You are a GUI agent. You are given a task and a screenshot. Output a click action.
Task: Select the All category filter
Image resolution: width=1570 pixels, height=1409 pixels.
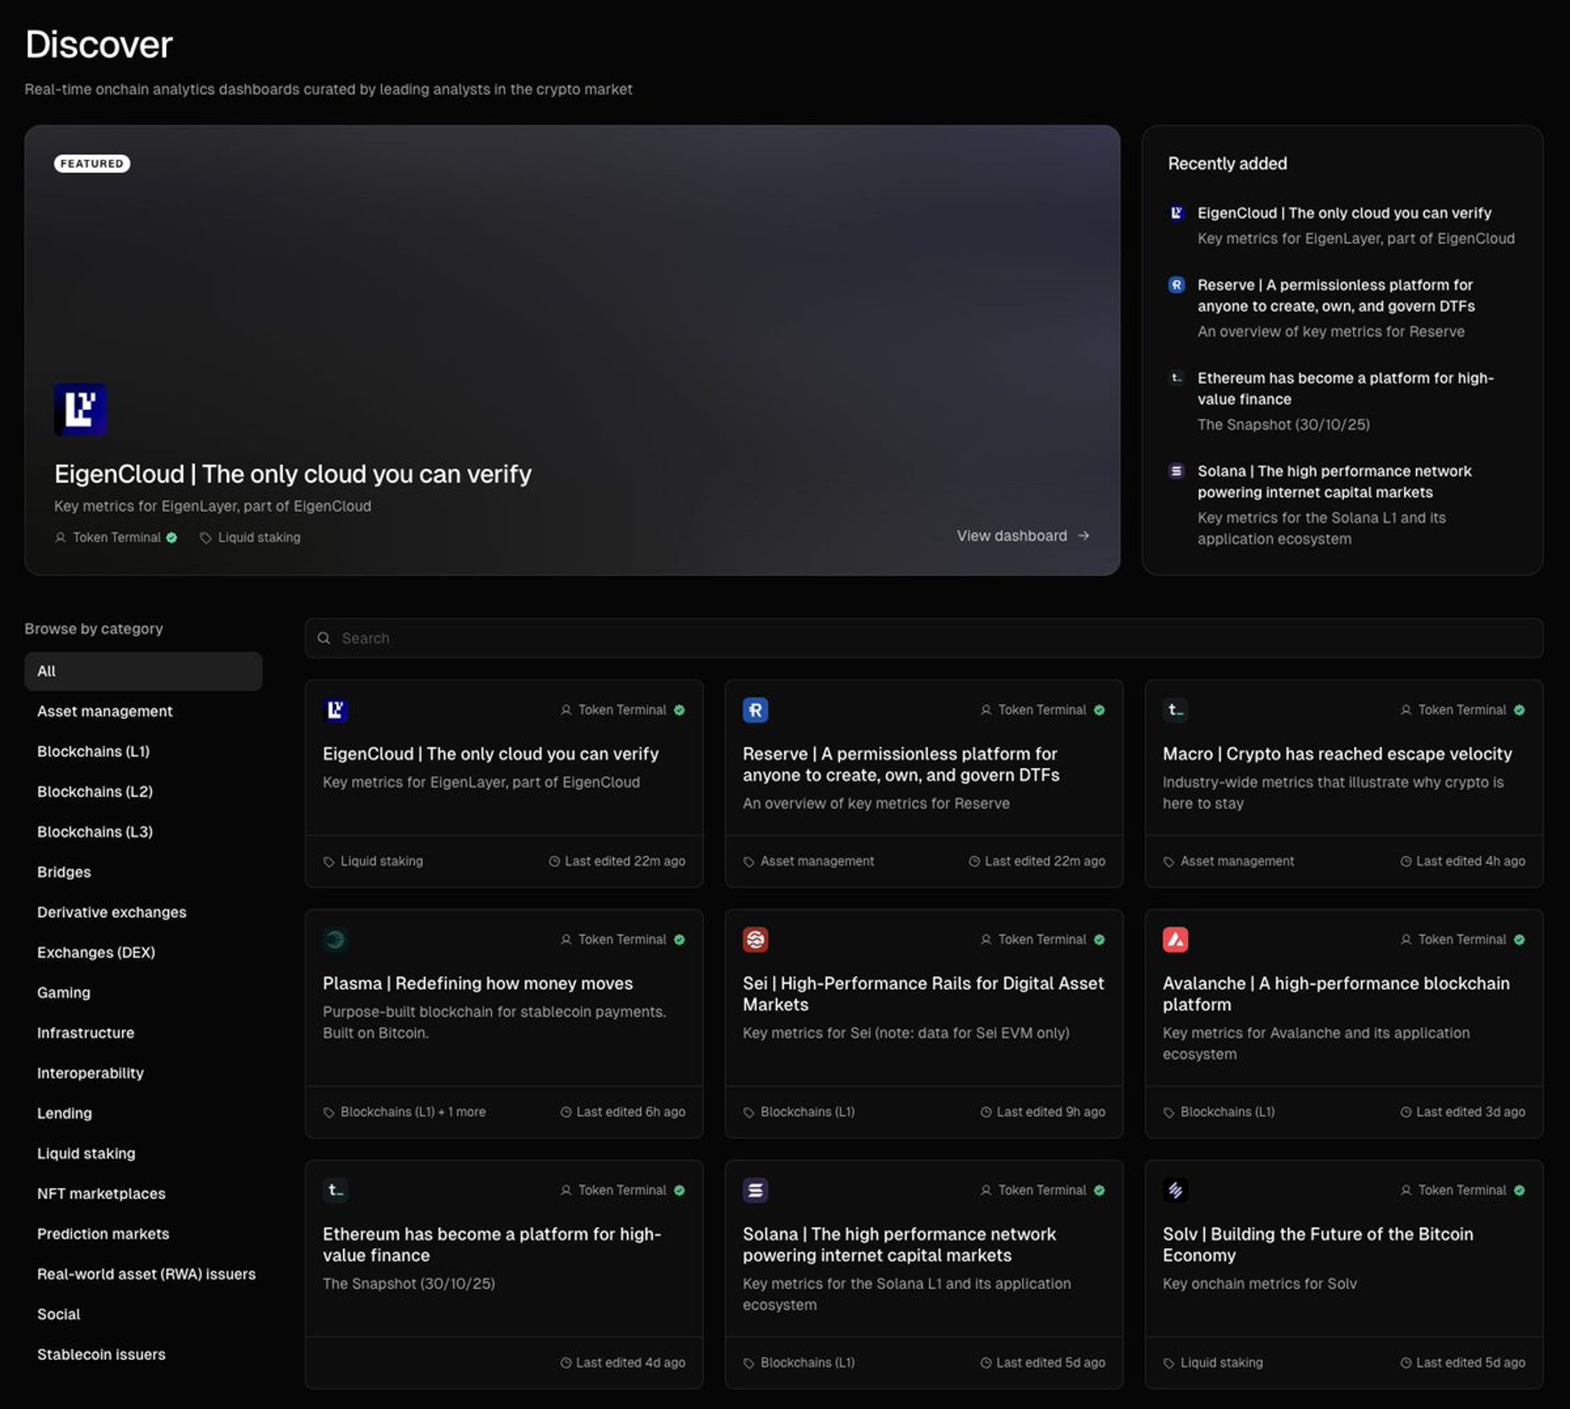pos(143,671)
